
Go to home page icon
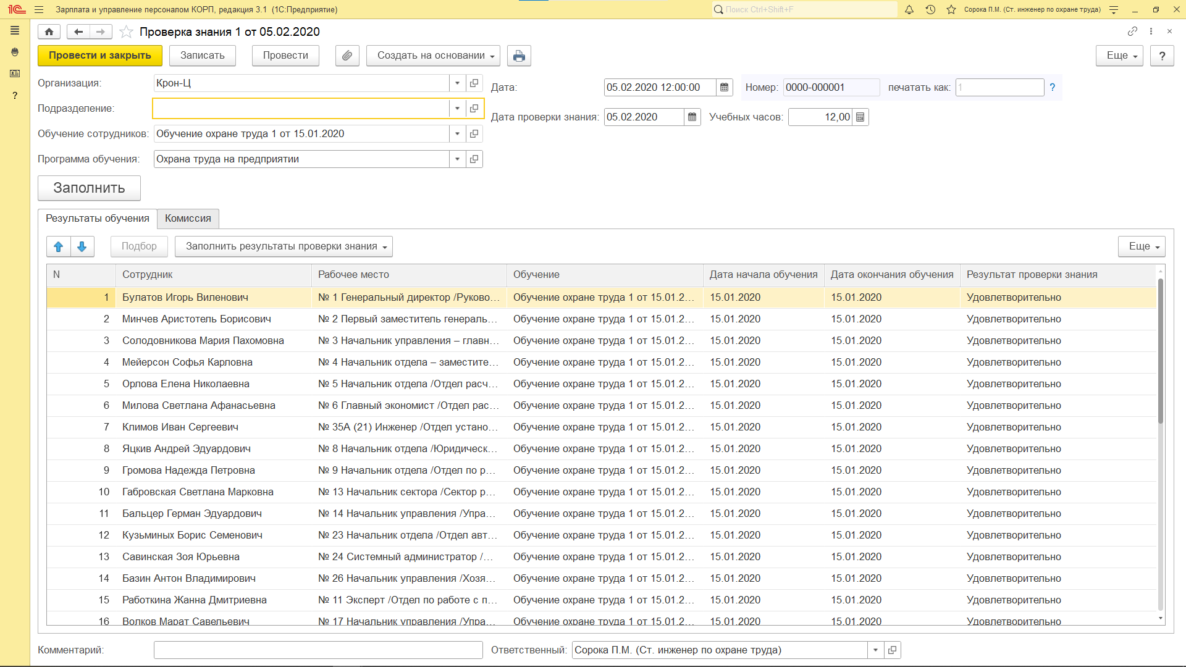(x=49, y=31)
